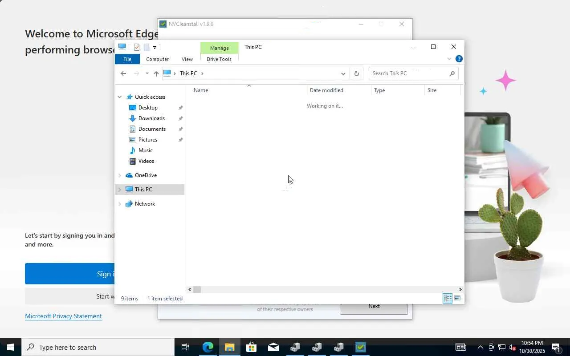The width and height of the screenshot is (570, 356).
Task: Click the magnifier icon in the search box
Action: (452, 73)
